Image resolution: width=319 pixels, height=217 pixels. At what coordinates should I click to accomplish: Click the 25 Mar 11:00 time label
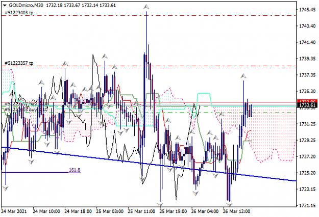pyautogui.click(x=141, y=211)
